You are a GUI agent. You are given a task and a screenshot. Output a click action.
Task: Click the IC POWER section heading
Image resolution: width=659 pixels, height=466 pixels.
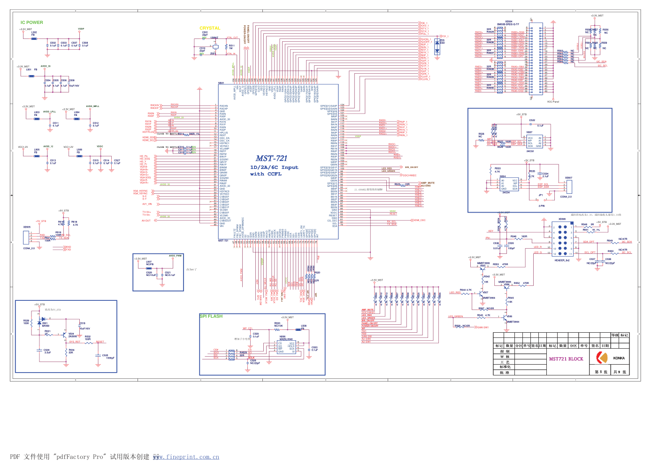click(x=31, y=23)
